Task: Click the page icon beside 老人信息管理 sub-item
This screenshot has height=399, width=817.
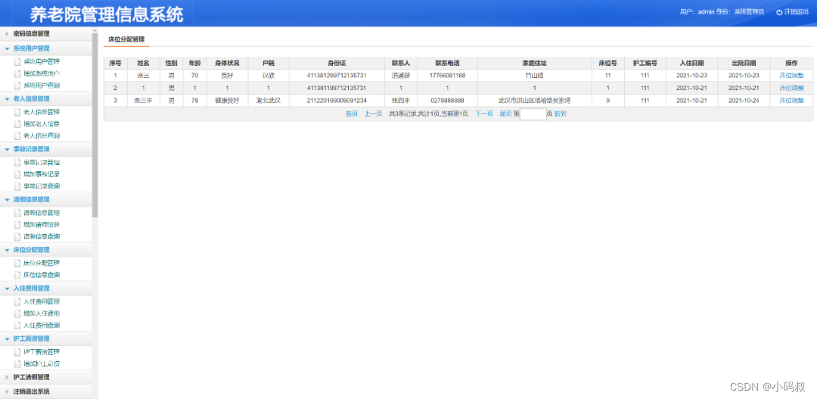Action: point(17,112)
